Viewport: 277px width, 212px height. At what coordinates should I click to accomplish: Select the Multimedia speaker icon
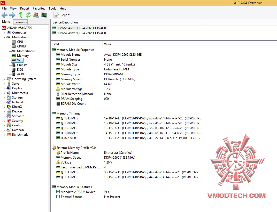click(x=9, y=93)
